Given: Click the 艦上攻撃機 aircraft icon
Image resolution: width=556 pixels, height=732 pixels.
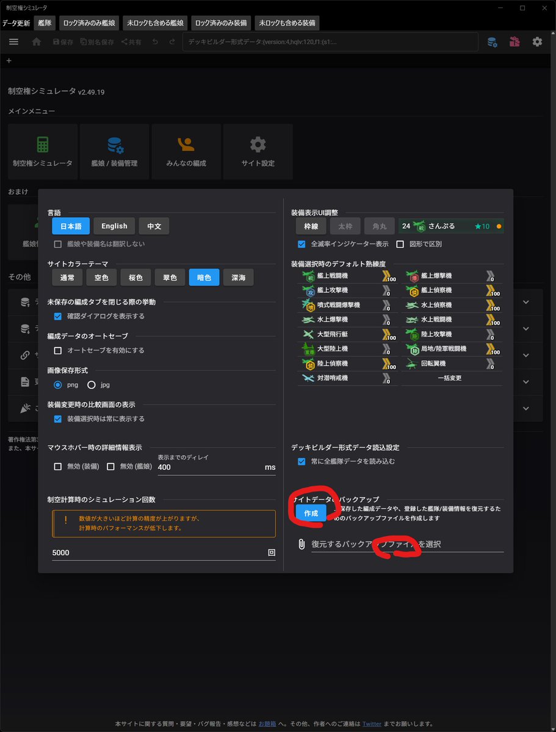Looking at the screenshot, I should pyautogui.click(x=307, y=291).
